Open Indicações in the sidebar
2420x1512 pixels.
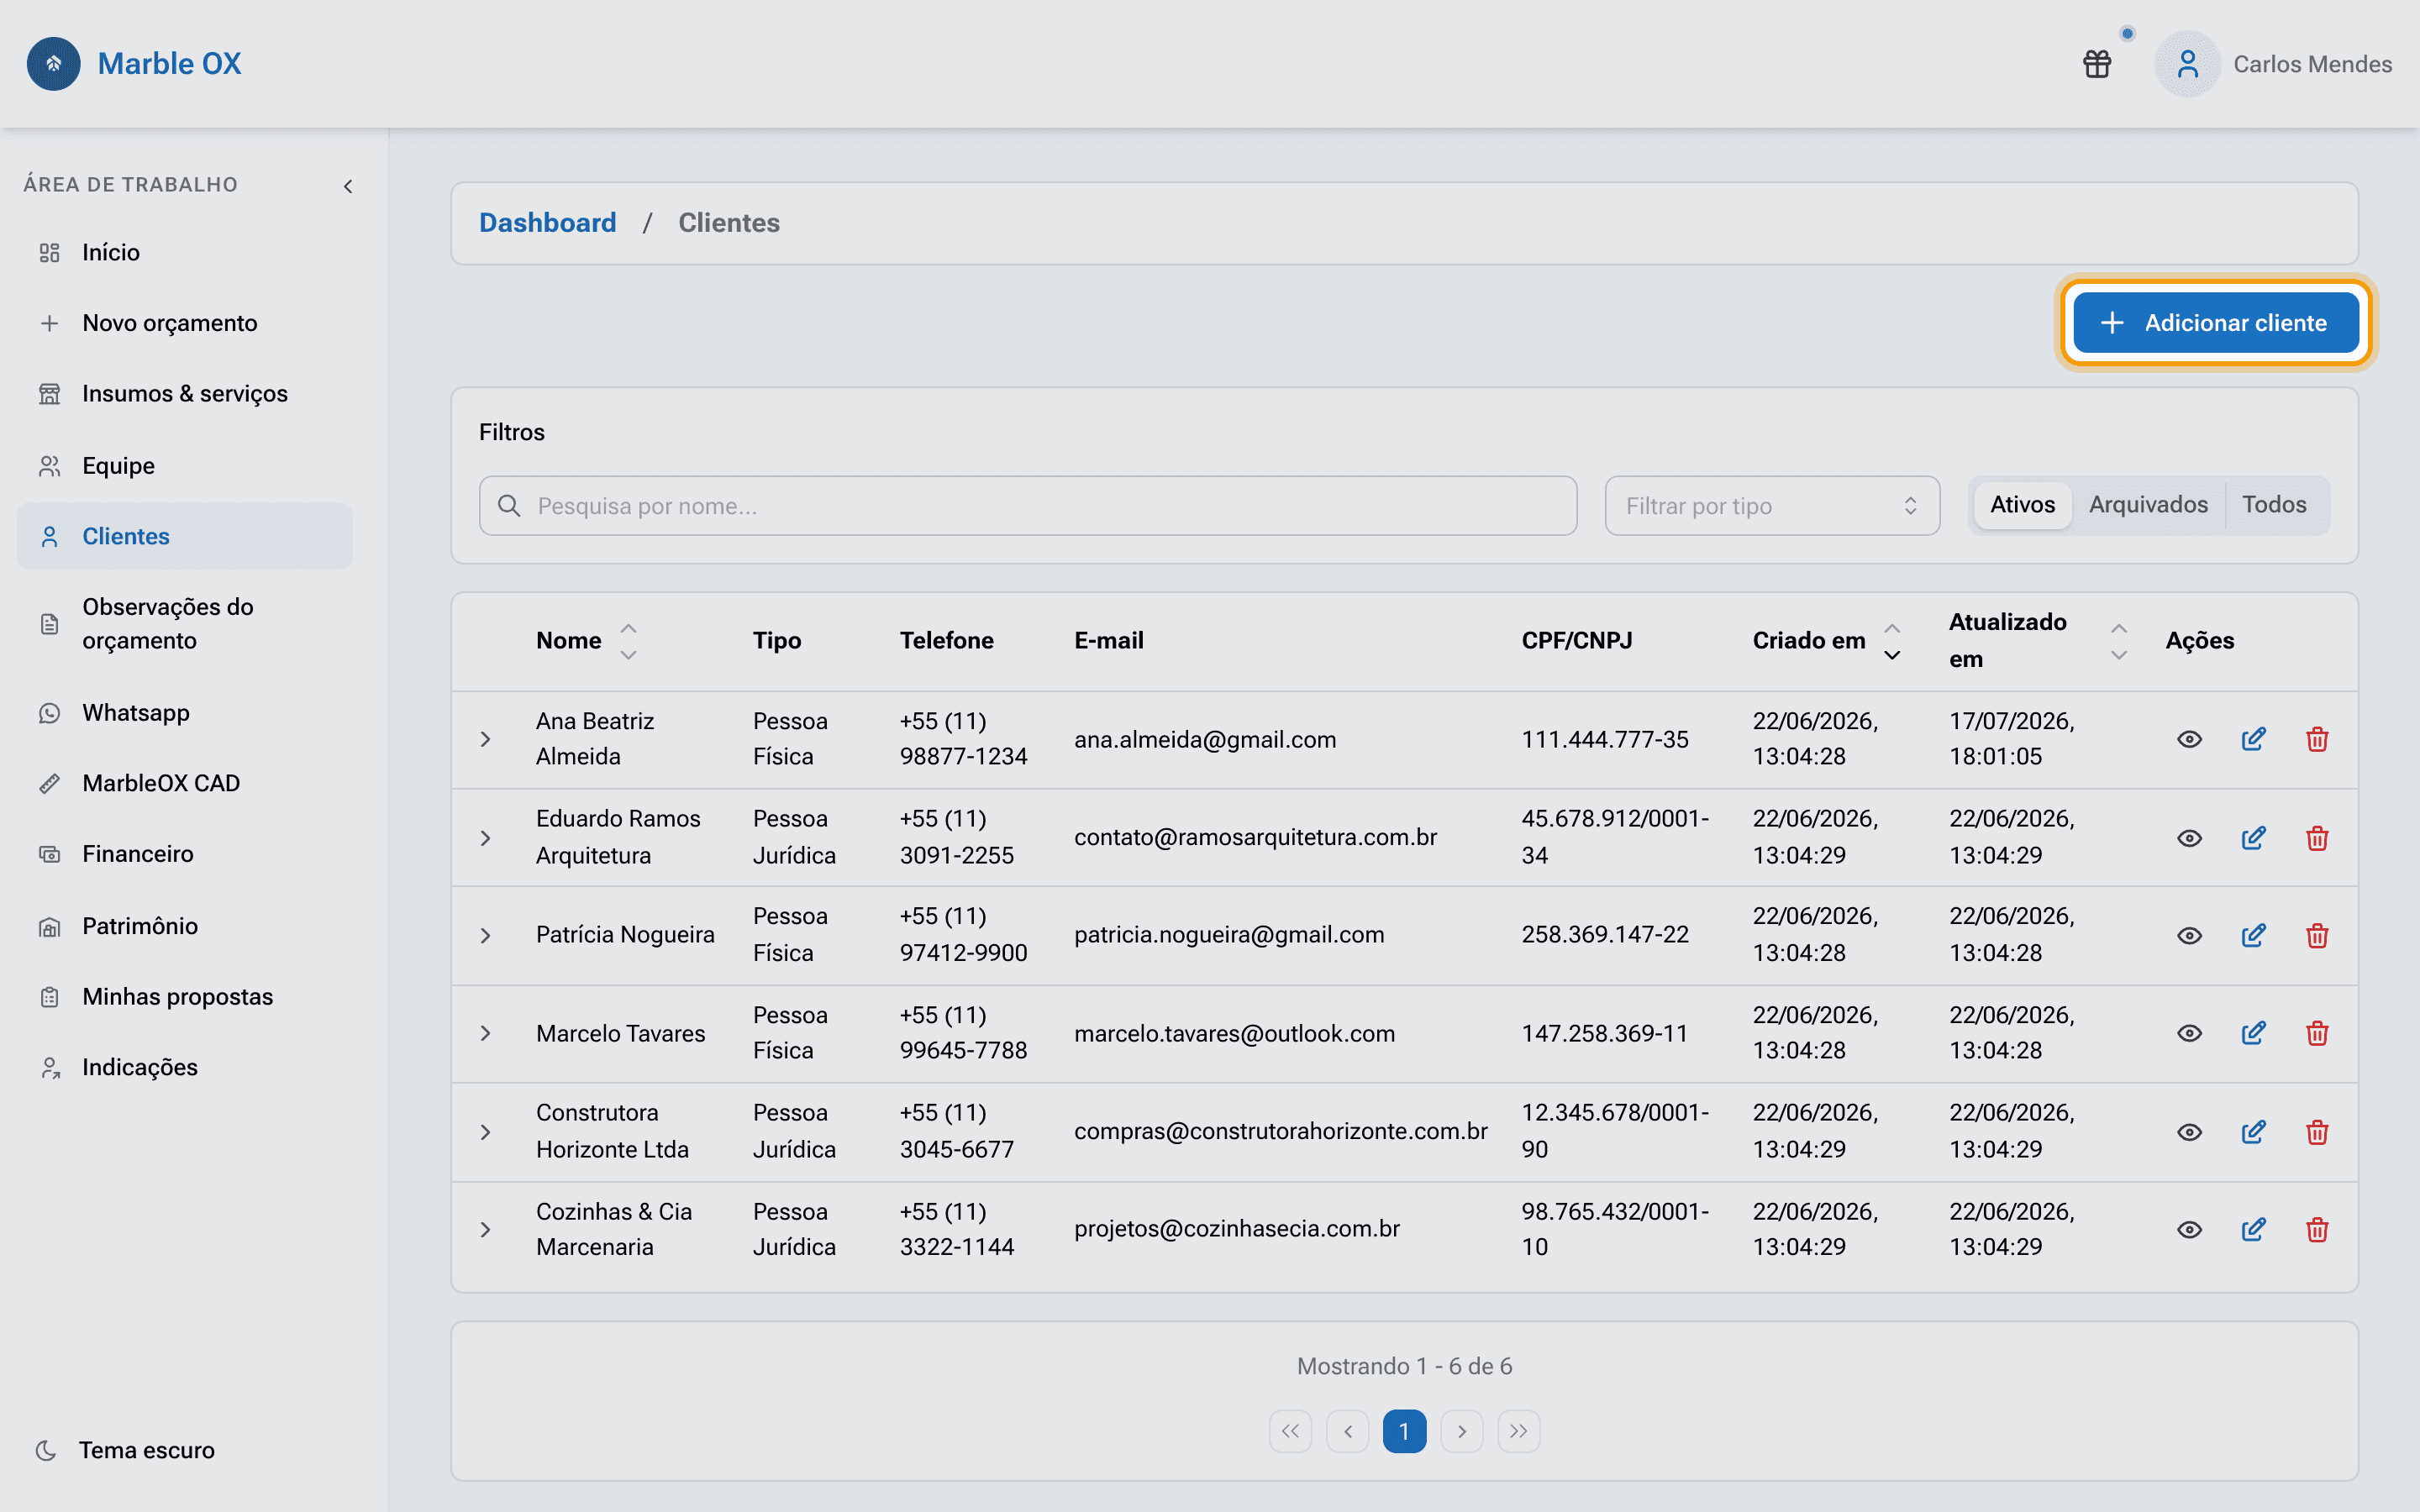[x=185, y=1067]
